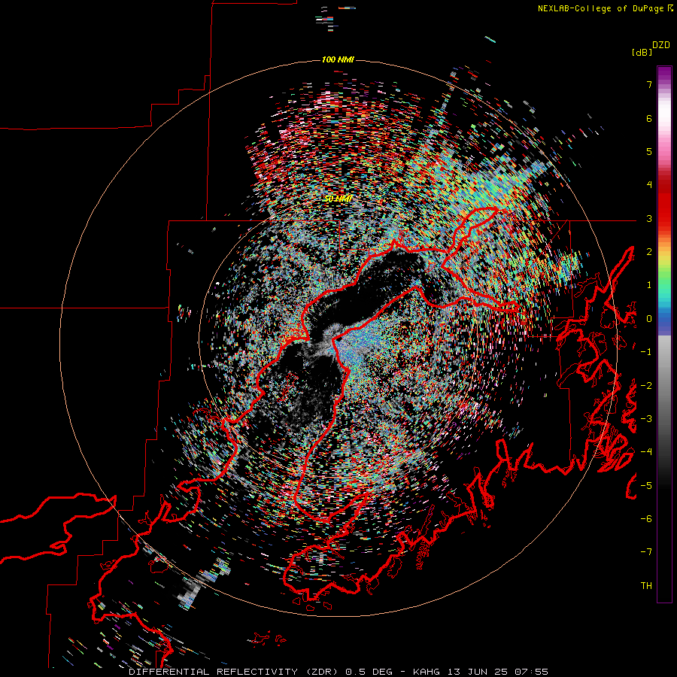Click the -3 value on the color scale
Image resolution: width=677 pixels, height=677 pixels.
646,419
